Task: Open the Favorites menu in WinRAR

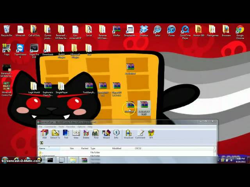Action: tap(70, 127)
